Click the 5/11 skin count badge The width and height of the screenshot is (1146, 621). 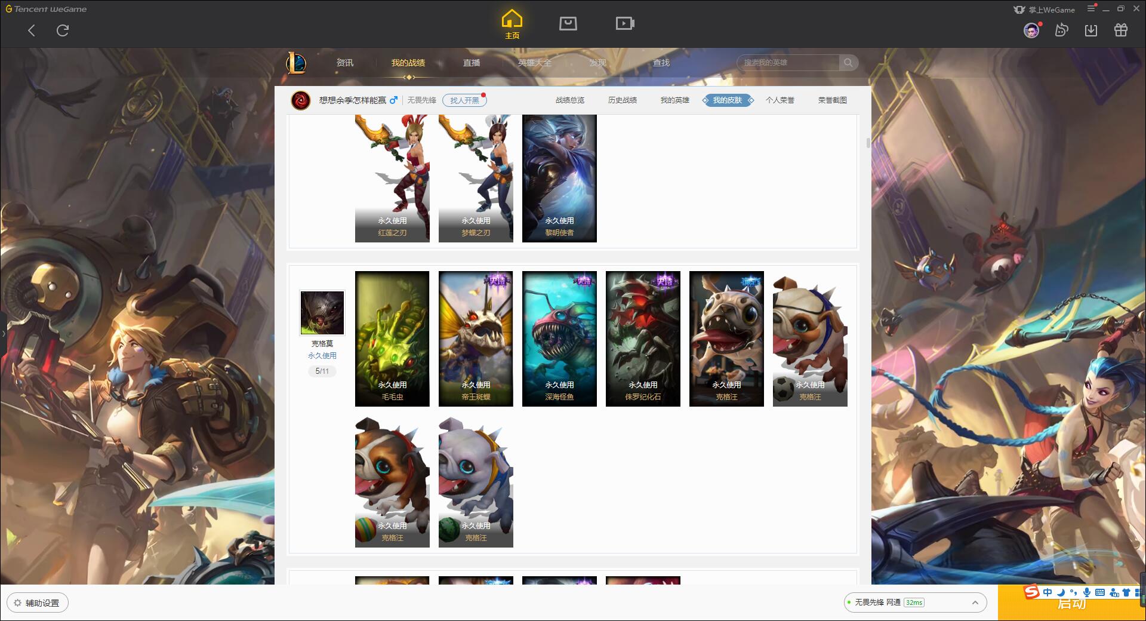tap(322, 371)
